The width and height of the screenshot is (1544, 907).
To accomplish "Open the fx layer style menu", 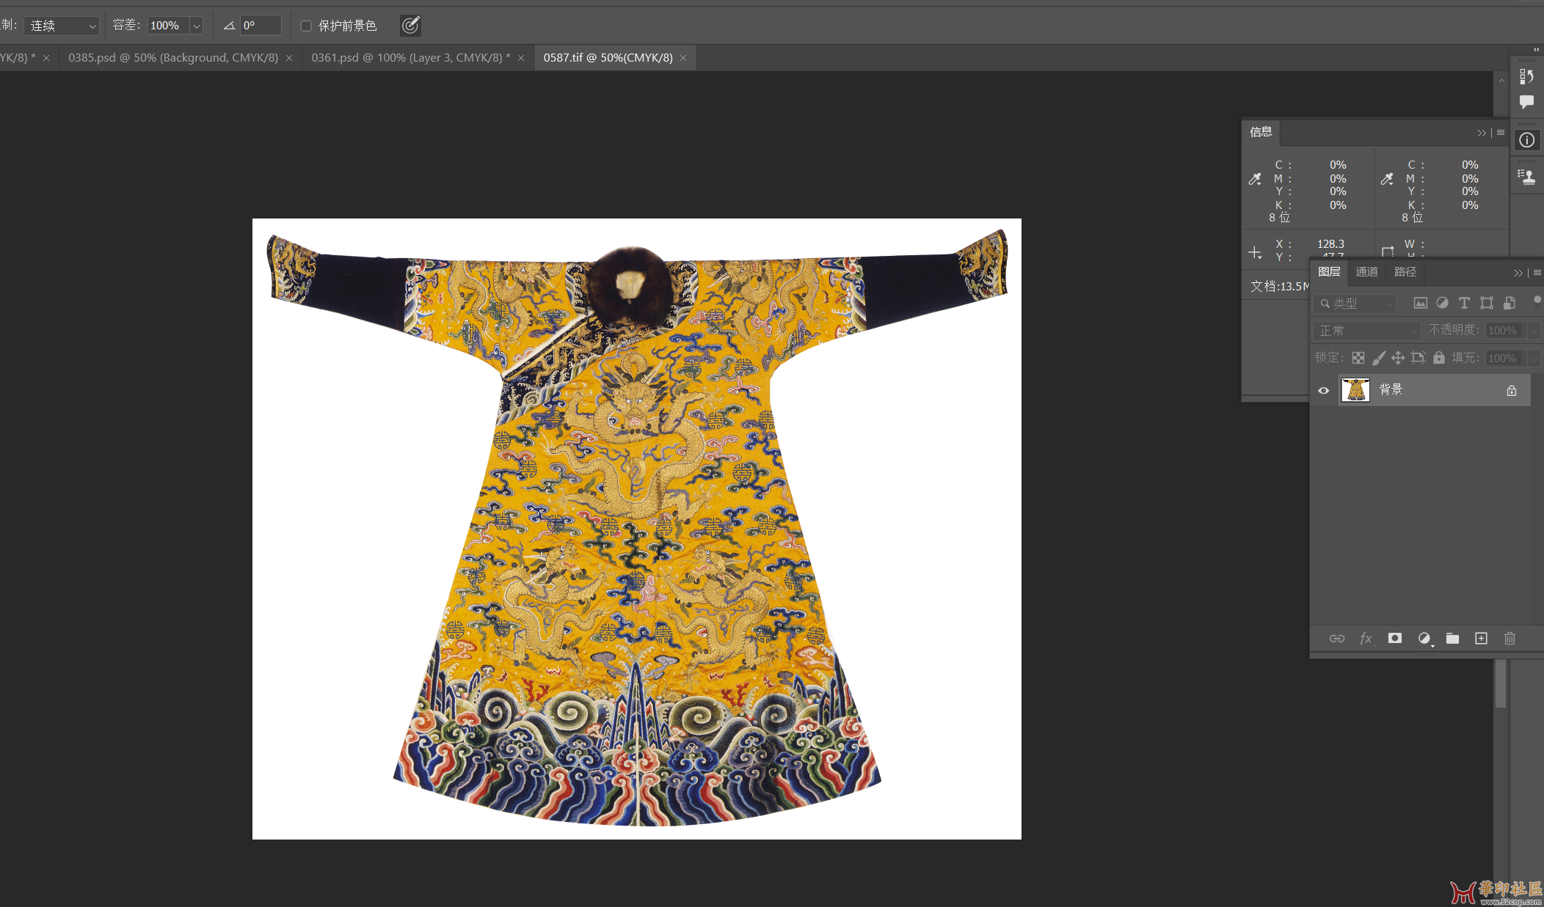I will pyautogui.click(x=1366, y=639).
